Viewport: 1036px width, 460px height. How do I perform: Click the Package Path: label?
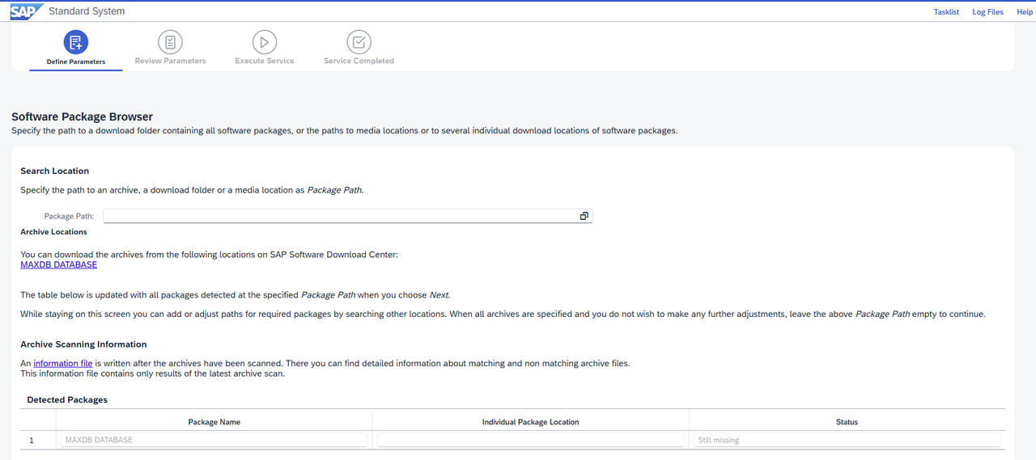point(69,216)
